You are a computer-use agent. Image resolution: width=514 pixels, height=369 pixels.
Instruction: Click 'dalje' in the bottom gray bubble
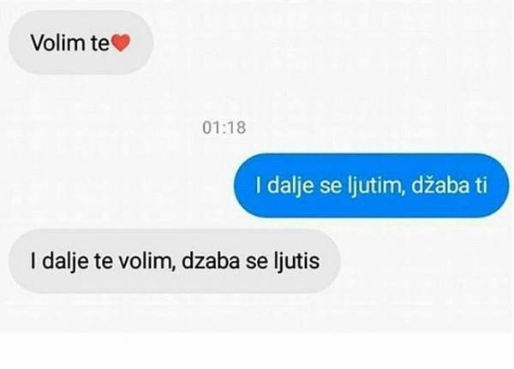click(x=66, y=262)
